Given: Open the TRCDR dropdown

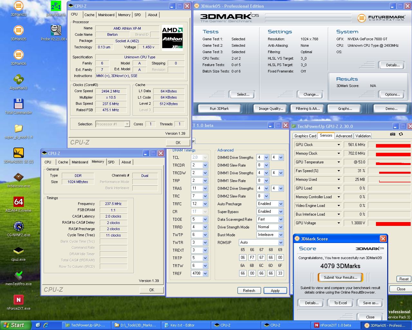Looking at the screenshot, I should 205,165.
